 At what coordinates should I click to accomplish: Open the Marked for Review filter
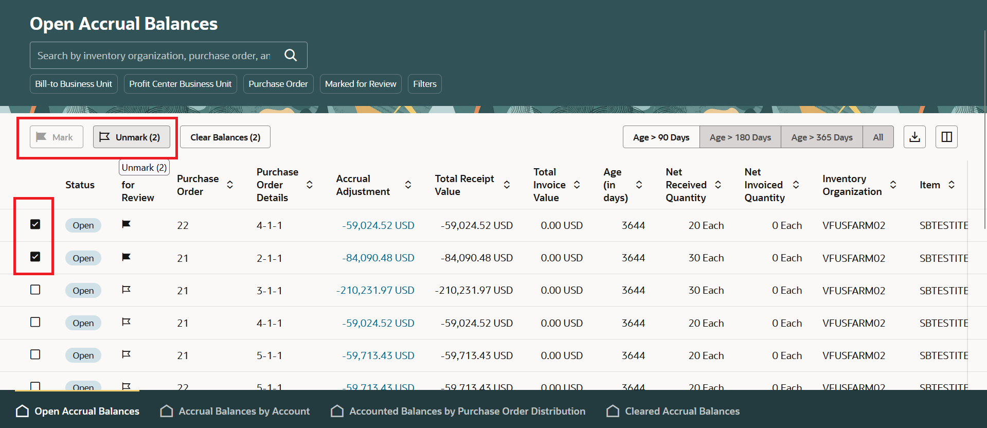pos(361,84)
